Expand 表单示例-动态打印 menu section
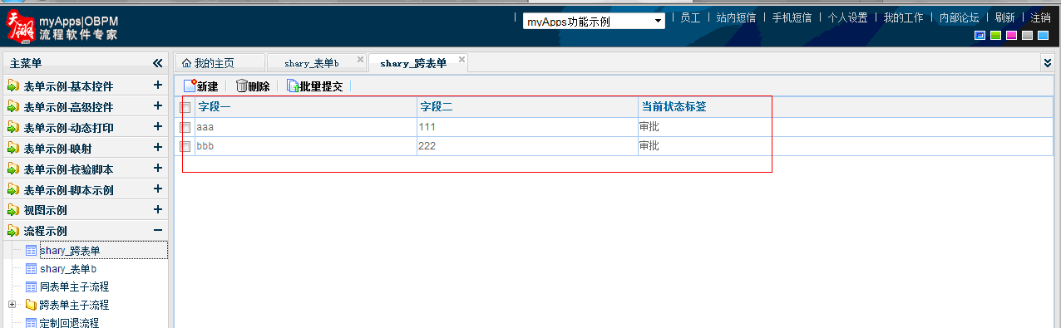1061x328 pixels. tap(157, 127)
